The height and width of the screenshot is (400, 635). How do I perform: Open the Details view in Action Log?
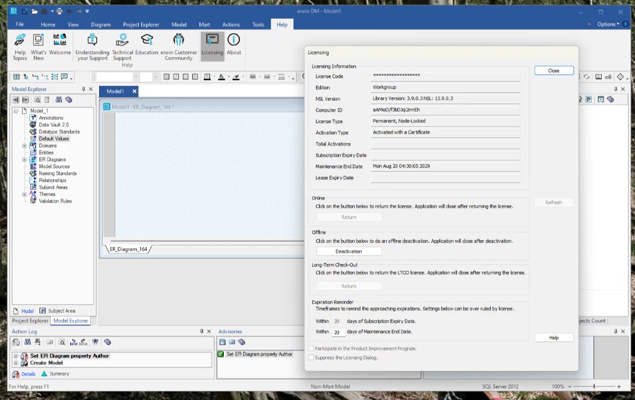[x=24, y=374]
